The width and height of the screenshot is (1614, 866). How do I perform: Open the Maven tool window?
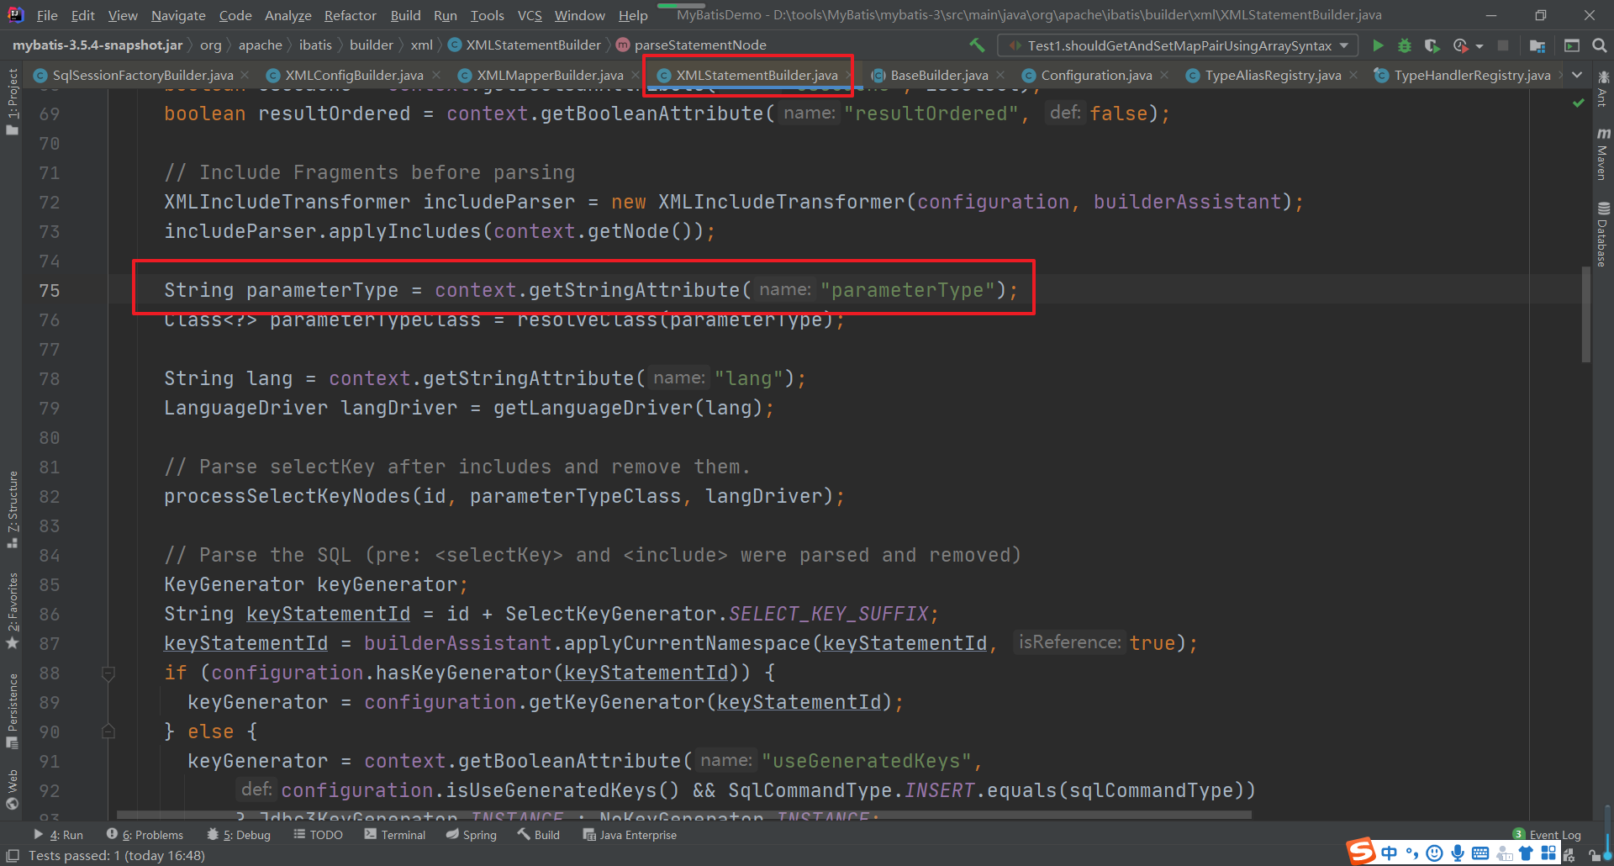pyautogui.click(x=1602, y=154)
